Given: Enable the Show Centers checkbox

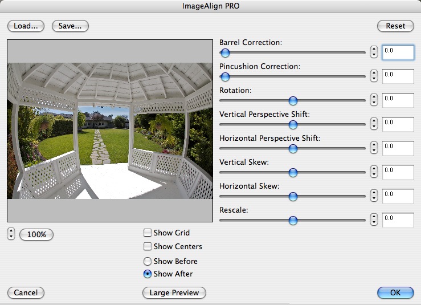Looking at the screenshot, I should coord(148,246).
